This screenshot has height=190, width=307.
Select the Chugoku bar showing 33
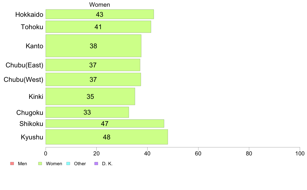pos(87,112)
